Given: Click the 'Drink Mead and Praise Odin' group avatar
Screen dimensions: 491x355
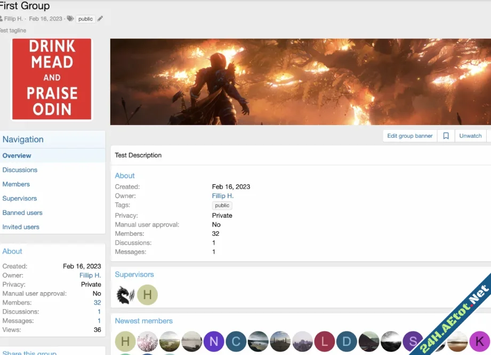Looking at the screenshot, I should pyautogui.click(x=52, y=79).
